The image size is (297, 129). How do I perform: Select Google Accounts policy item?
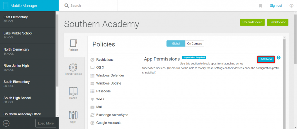[109, 123]
